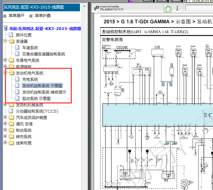Expand the 制动系统 tree node
The image size is (213, 190).
(x=5, y=130)
